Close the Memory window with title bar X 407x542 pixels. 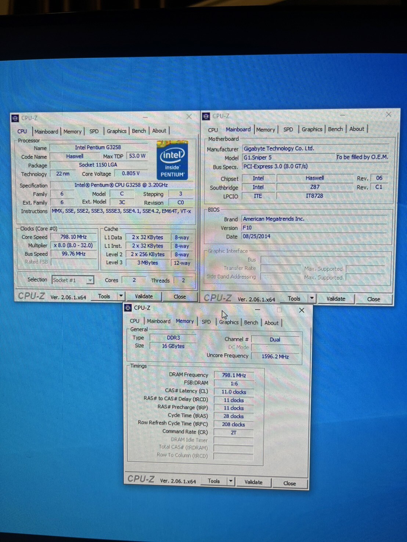[x=302, y=310]
